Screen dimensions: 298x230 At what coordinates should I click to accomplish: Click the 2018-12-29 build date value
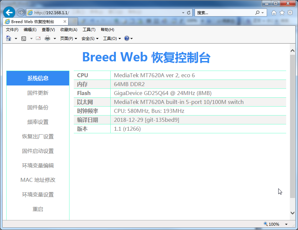tap(147, 120)
